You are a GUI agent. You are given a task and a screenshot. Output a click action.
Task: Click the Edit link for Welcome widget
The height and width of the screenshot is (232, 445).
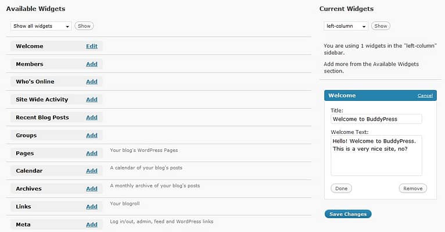(92, 46)
